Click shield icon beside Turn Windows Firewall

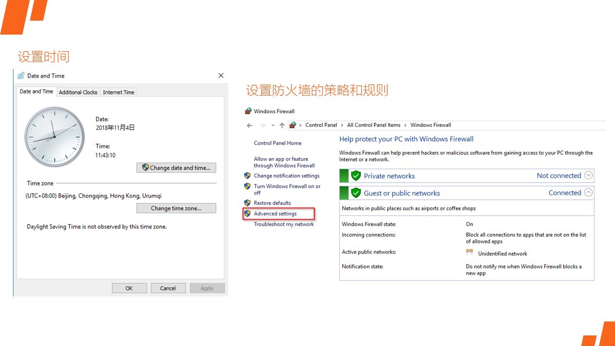click(x=247, y=186)
